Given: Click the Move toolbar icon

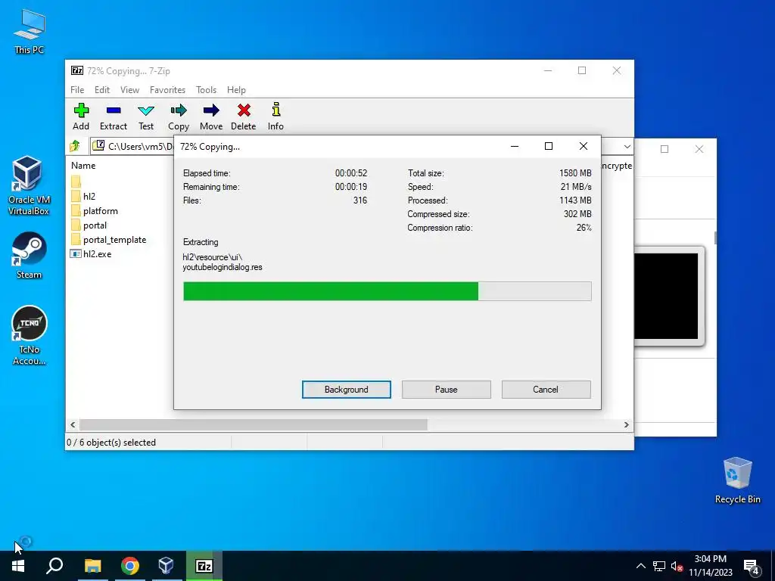Looking at the screenshot, I should pyautogui.click(x=211, y=117).
